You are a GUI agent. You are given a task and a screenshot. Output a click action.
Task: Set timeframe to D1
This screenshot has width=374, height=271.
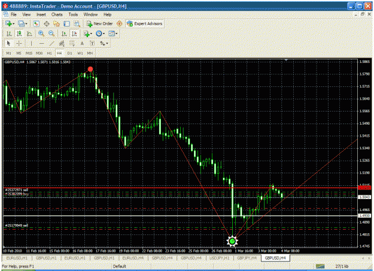point(69,53)
